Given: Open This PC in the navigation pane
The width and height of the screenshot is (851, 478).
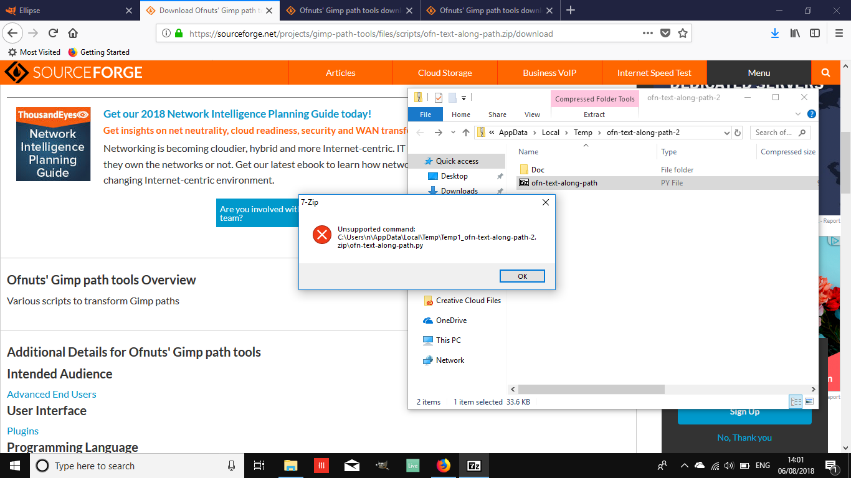Looking at the screenshot, I should click(448, 340).
